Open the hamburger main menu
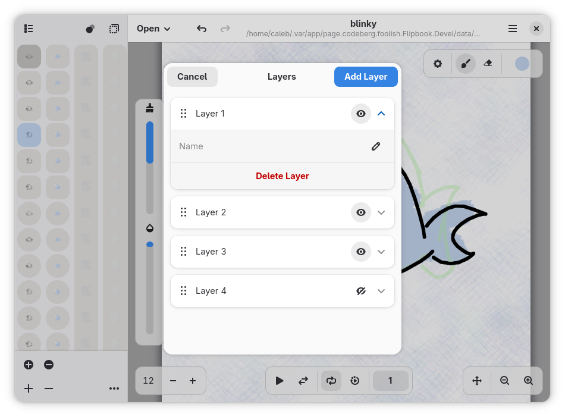Image resolution: width=565 pixels, height=417 pixels. click(513, 29)
